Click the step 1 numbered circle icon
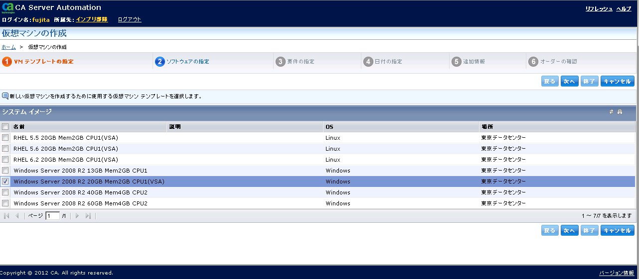 point(7,62)
